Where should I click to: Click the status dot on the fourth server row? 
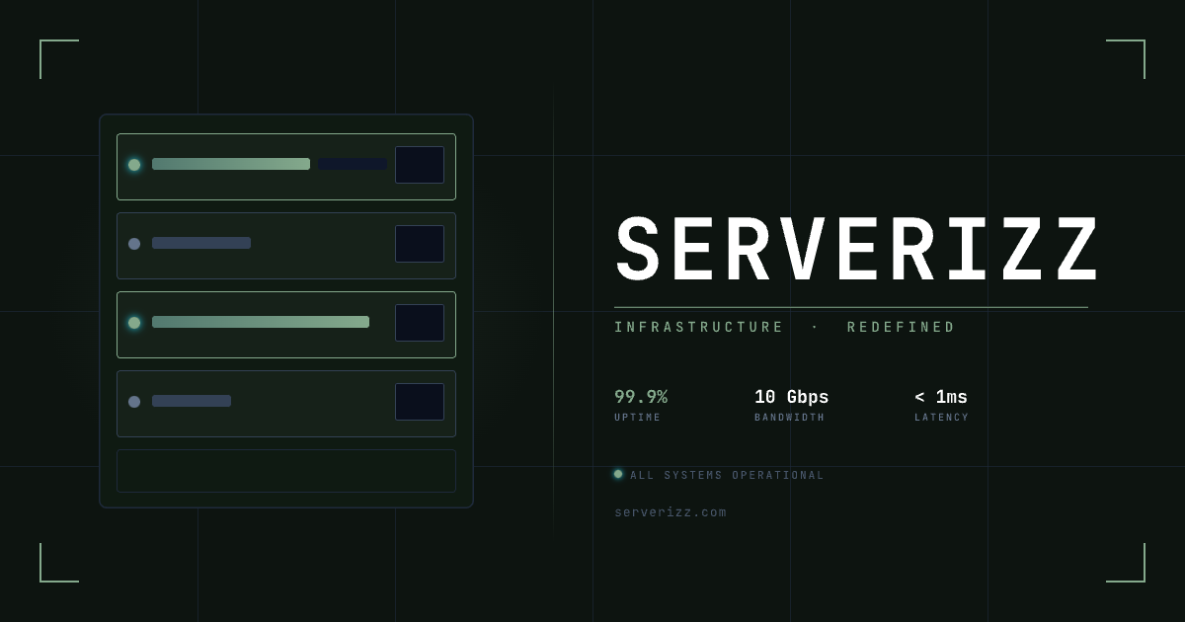(x=134, y=402)
